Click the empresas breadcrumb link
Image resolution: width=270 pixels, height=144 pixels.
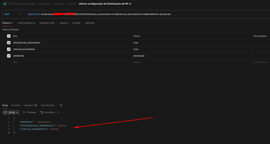44,4
